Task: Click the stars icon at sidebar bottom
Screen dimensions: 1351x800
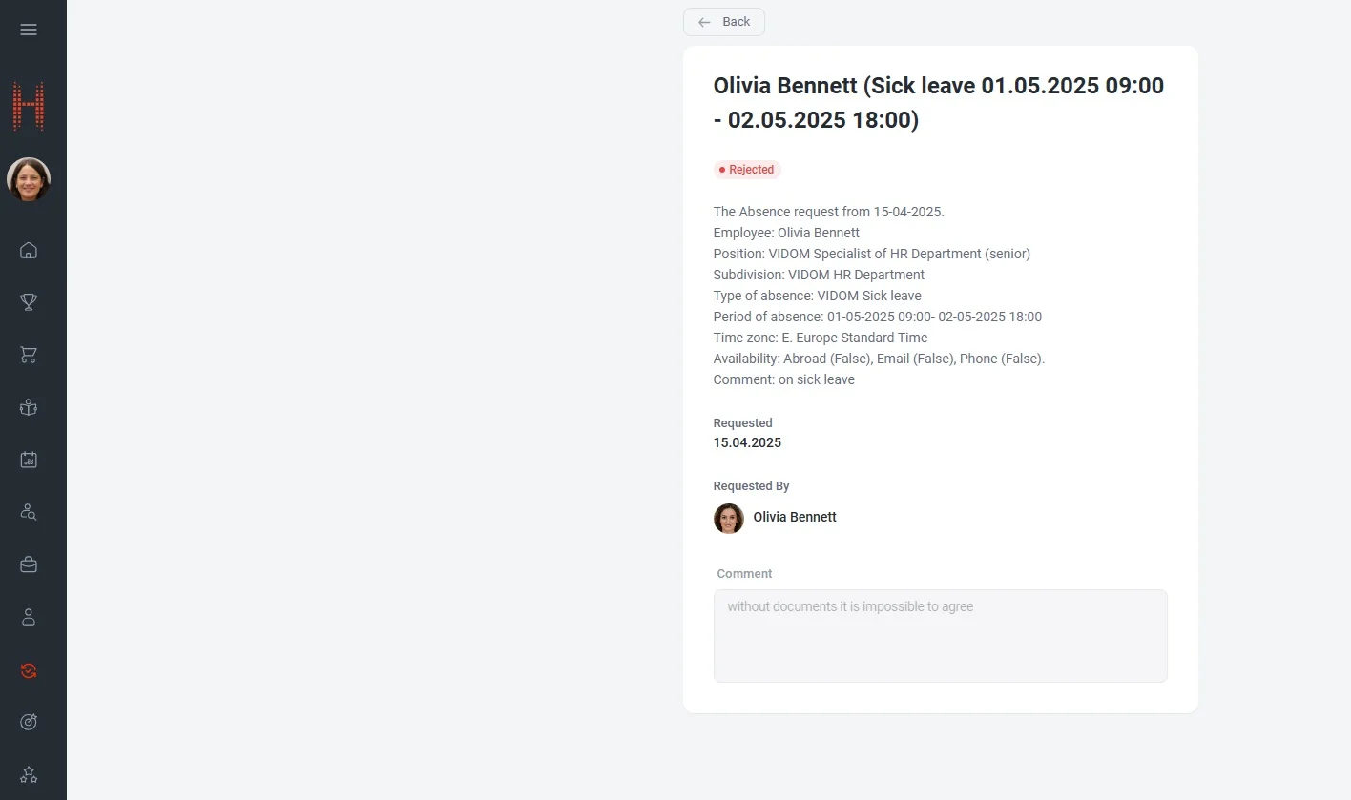Action: coord(29,774)
